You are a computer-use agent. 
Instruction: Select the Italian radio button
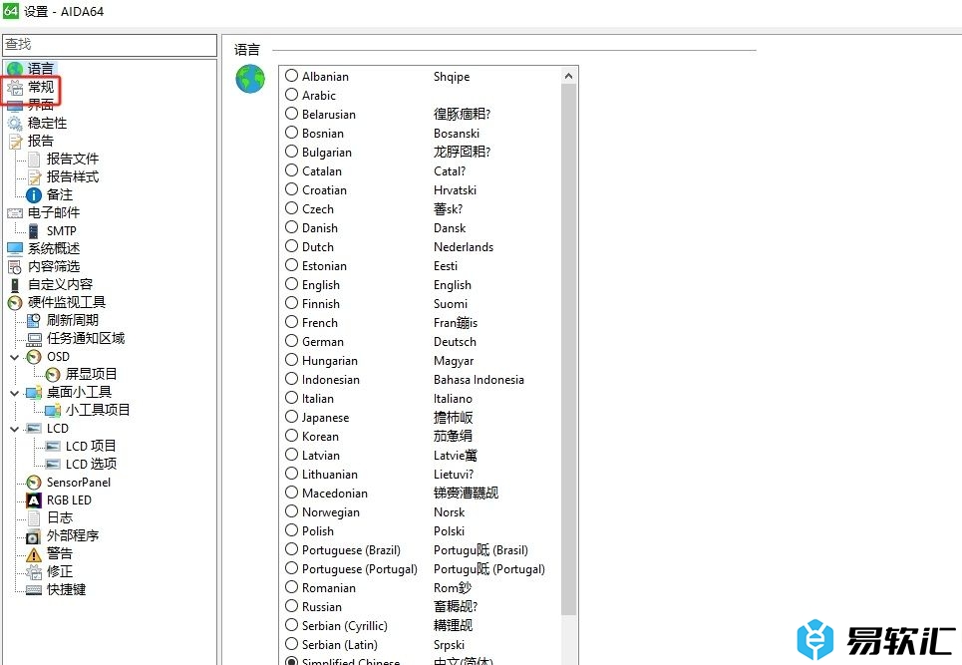291,398
